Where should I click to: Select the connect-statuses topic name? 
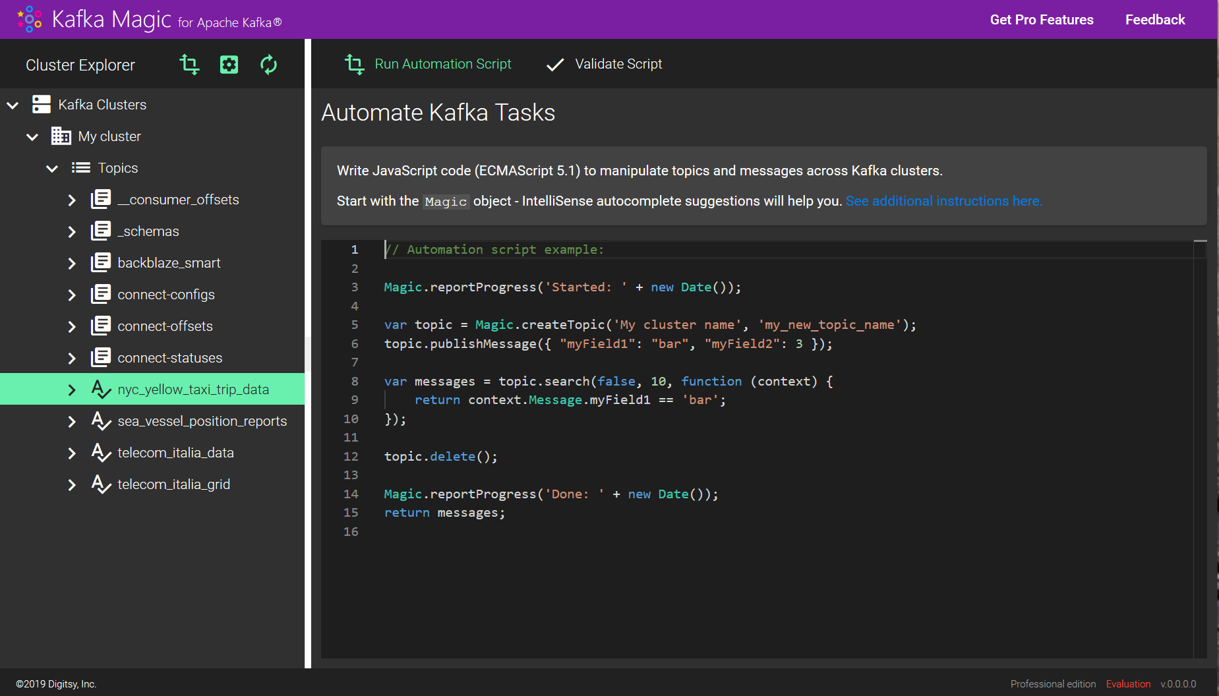(169, 358)
